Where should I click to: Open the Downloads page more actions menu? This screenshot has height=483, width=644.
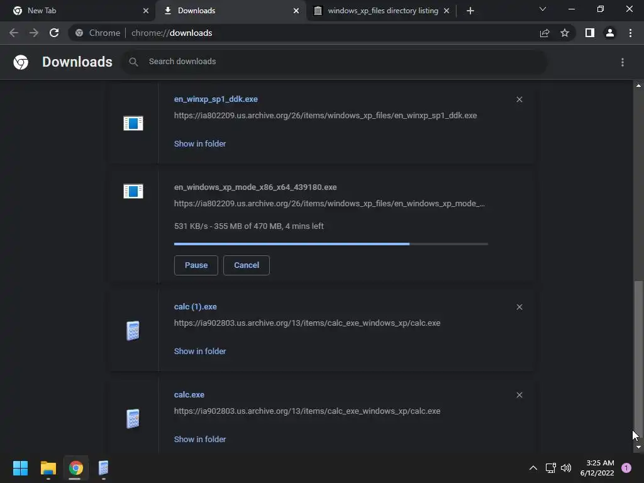pos(623,62)
